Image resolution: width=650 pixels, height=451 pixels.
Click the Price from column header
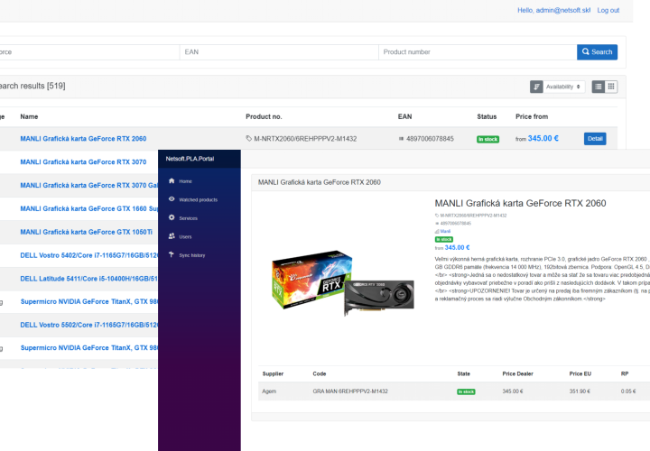pyautogui.click(x=532, y=116)
